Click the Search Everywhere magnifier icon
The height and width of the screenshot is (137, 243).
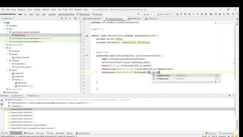pyautogui.click(x=233, y=14)
